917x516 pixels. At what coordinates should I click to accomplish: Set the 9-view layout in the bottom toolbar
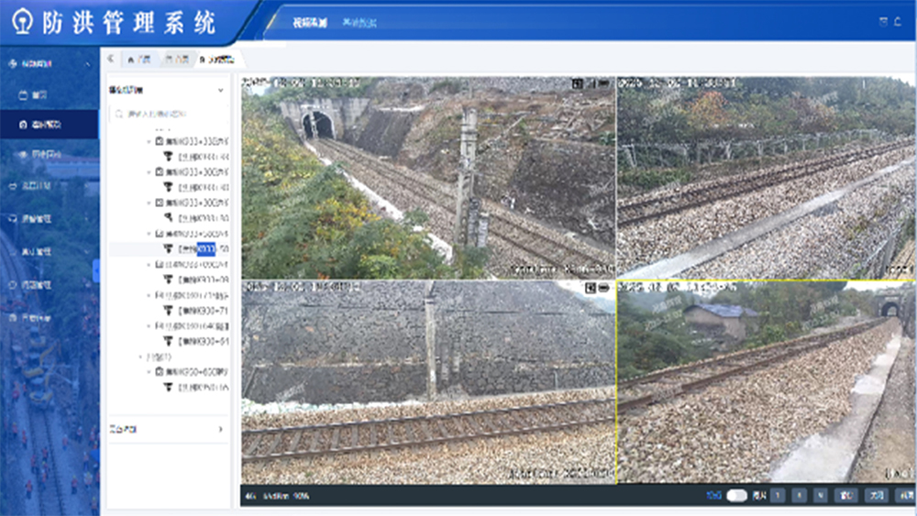820,495
